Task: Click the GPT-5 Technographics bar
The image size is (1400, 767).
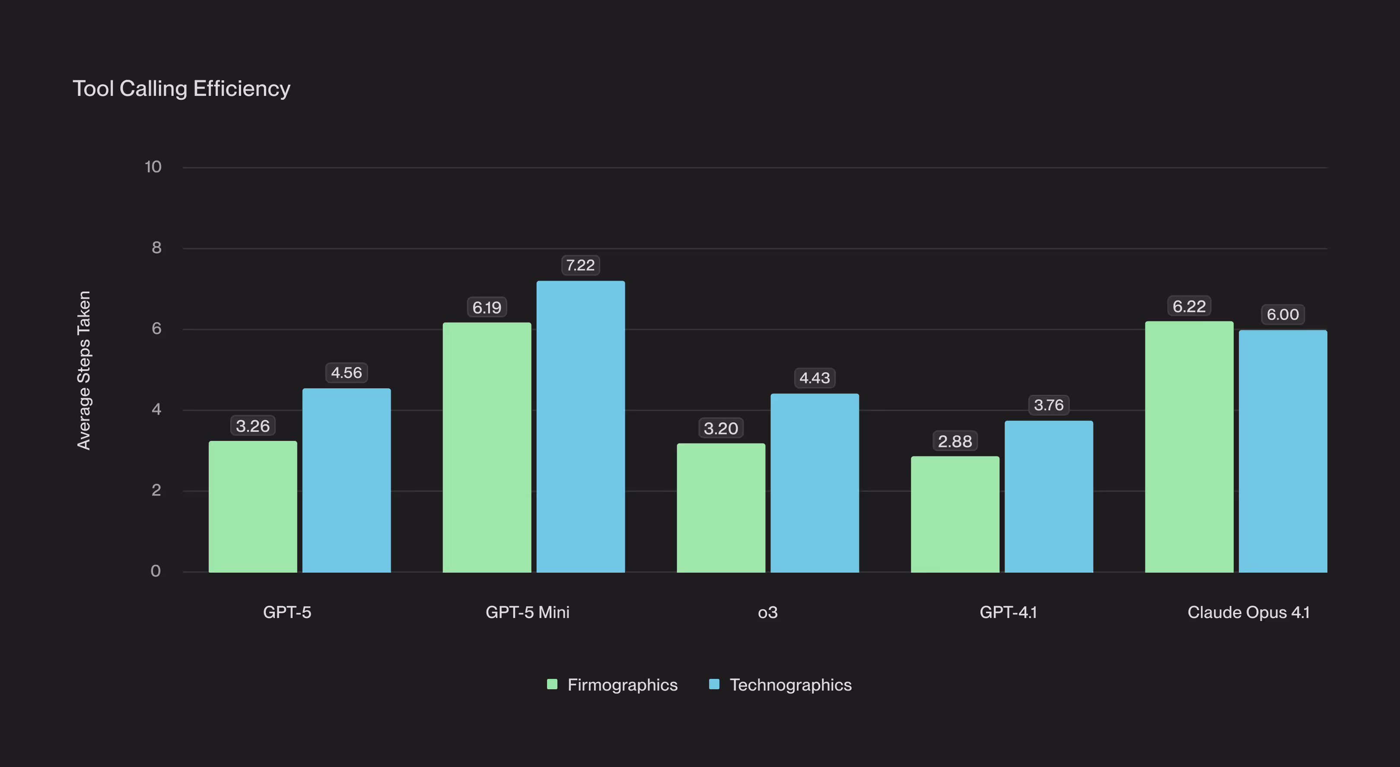Action: (346, 480)
